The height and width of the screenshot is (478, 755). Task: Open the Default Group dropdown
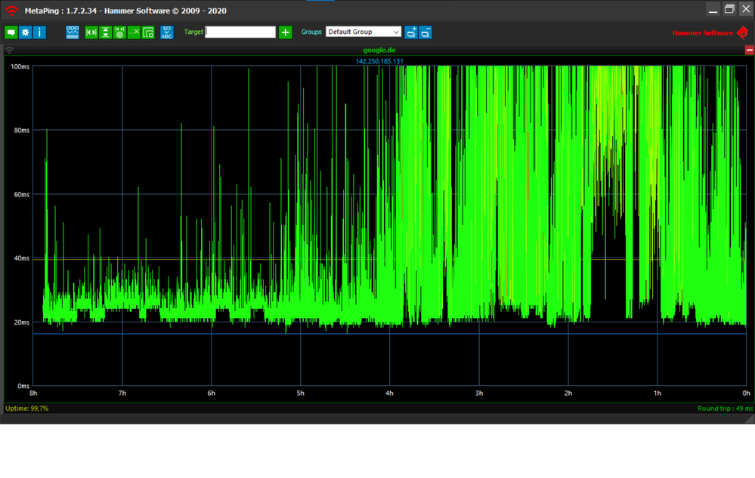pyautogui.click(x=364, y=32)
